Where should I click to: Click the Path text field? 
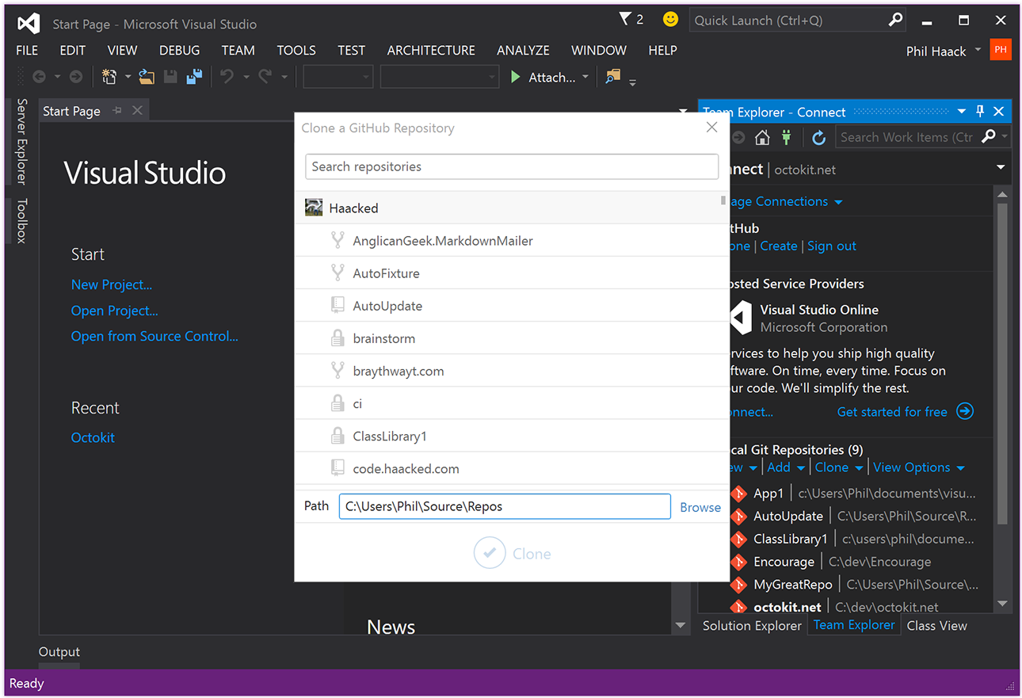pos(505,506)
